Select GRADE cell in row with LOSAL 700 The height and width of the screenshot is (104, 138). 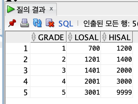[x=48, y=48]
